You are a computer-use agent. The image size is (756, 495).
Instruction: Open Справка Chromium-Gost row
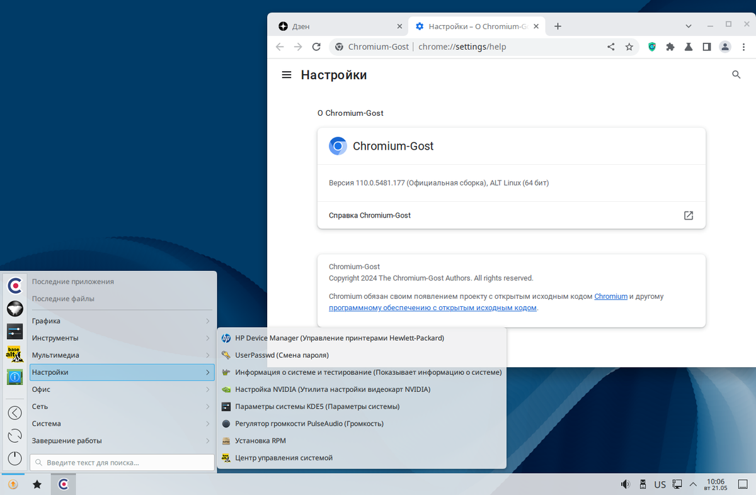click(511, 215)
